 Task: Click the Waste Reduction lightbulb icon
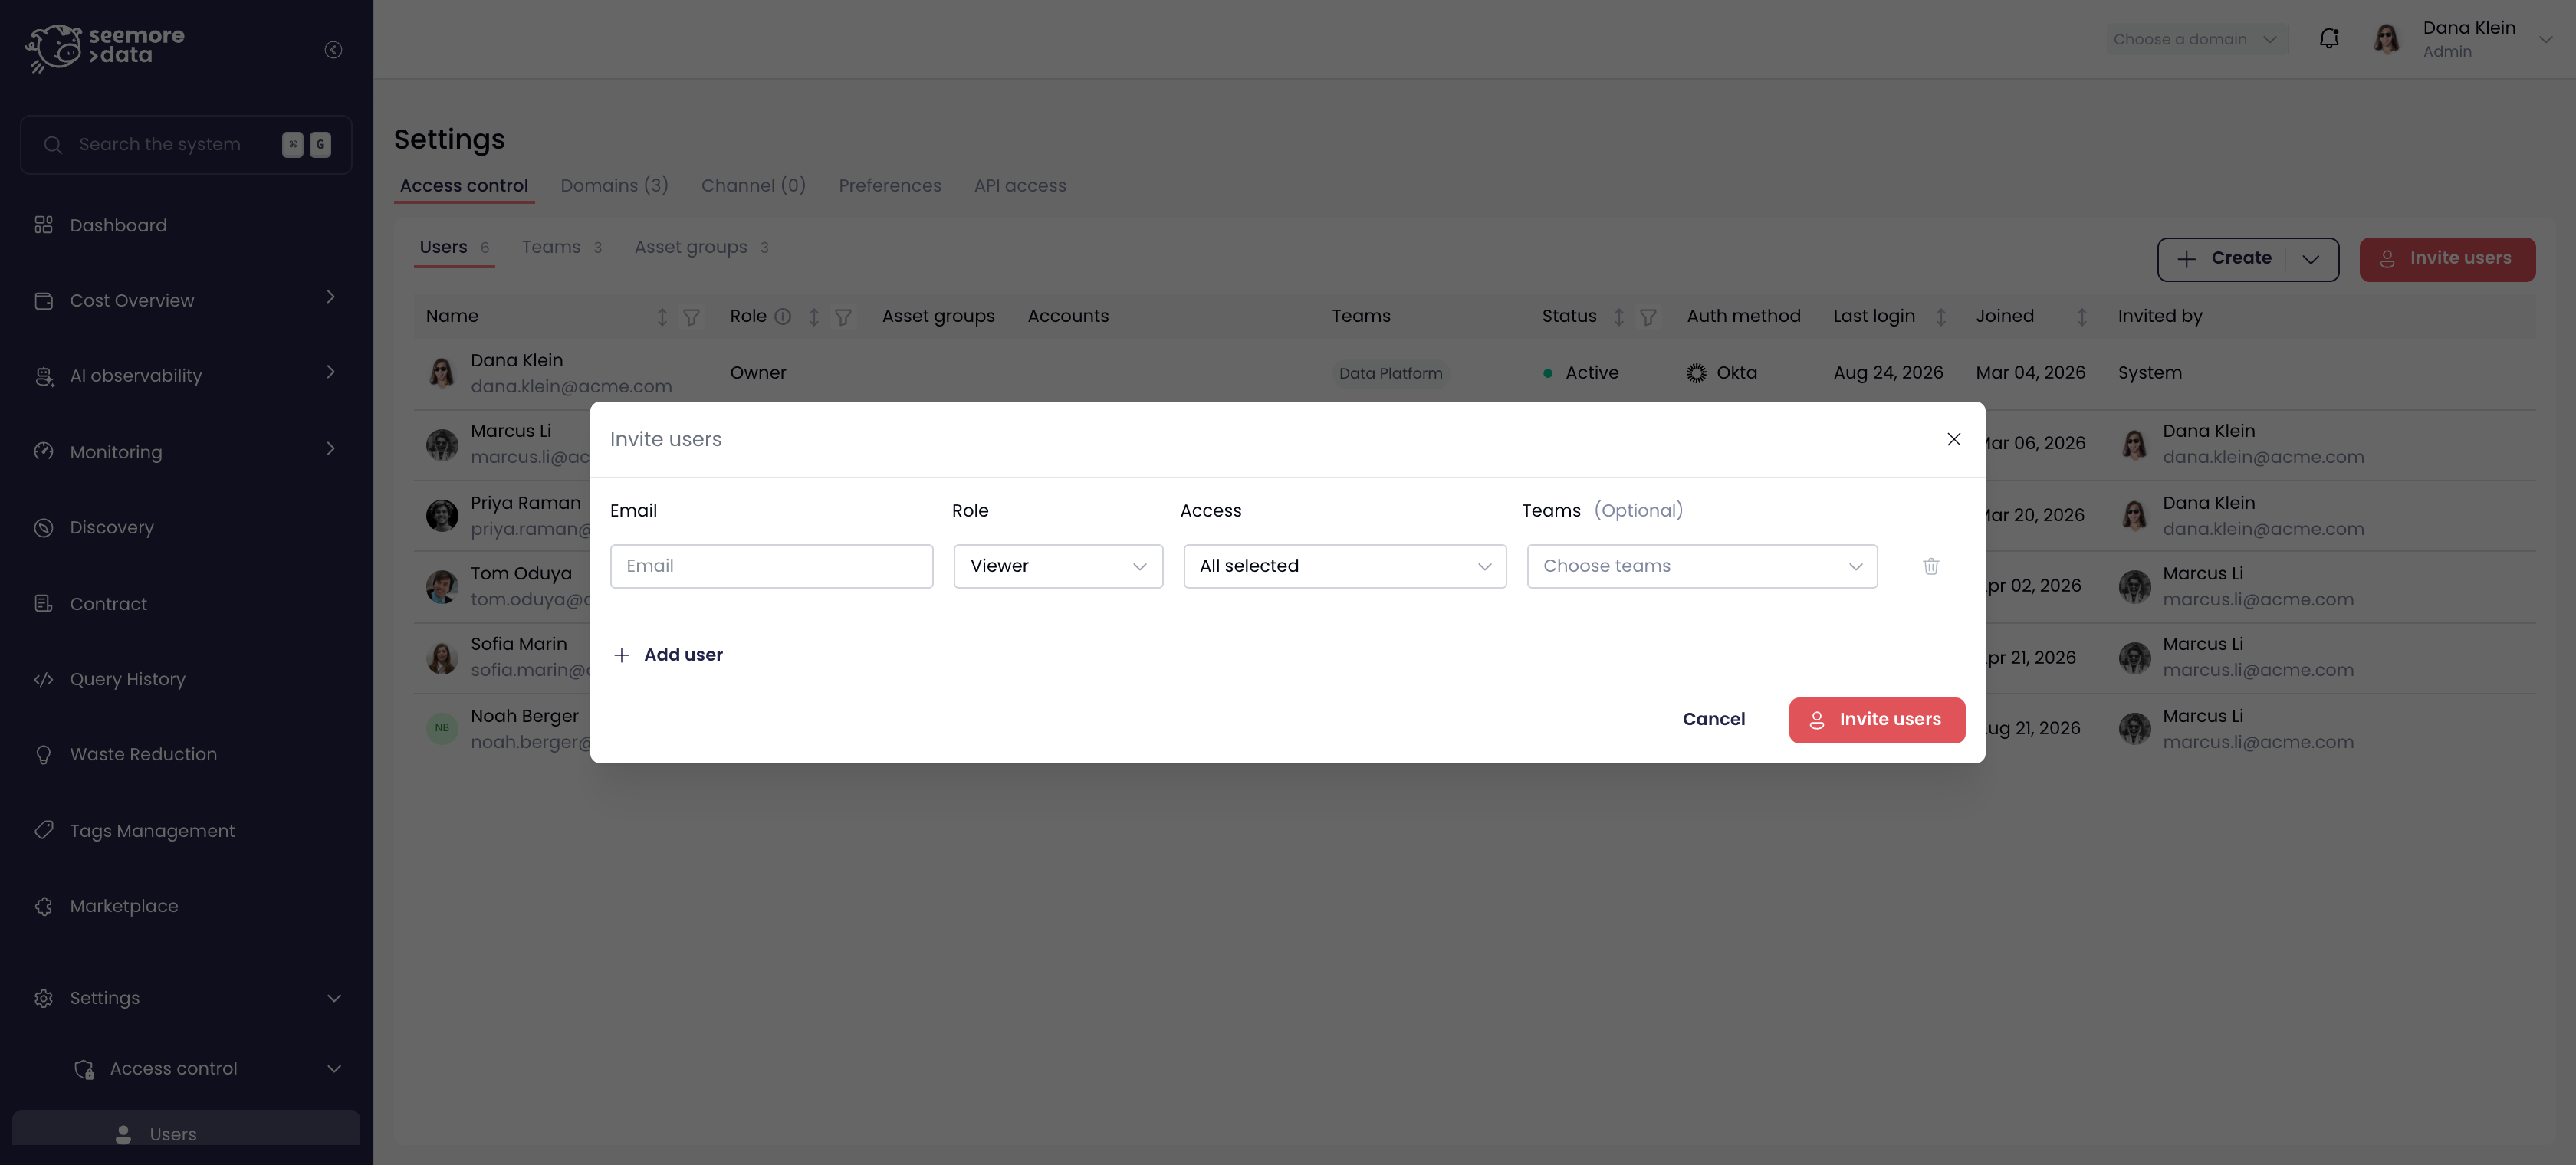(43, 754)
